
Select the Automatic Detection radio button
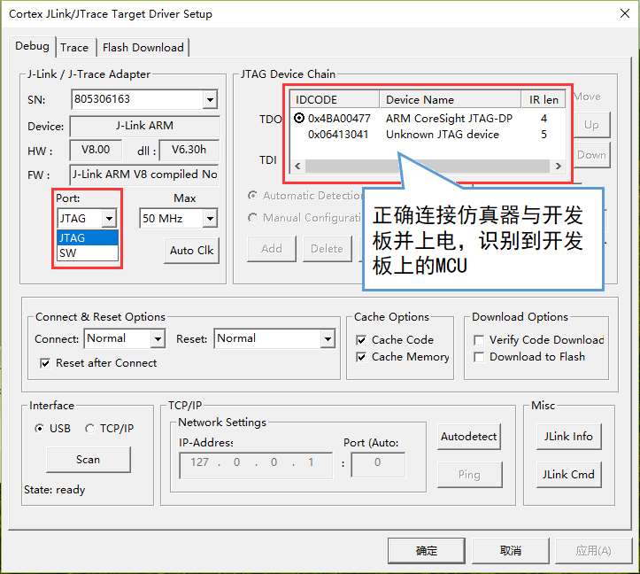pos(252,196)
